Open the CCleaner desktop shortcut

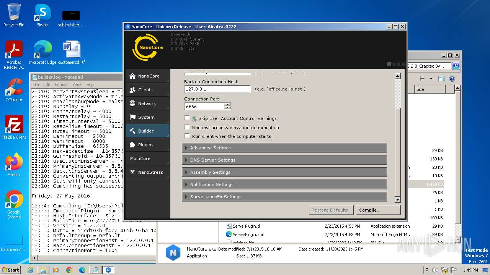point(14,90)
